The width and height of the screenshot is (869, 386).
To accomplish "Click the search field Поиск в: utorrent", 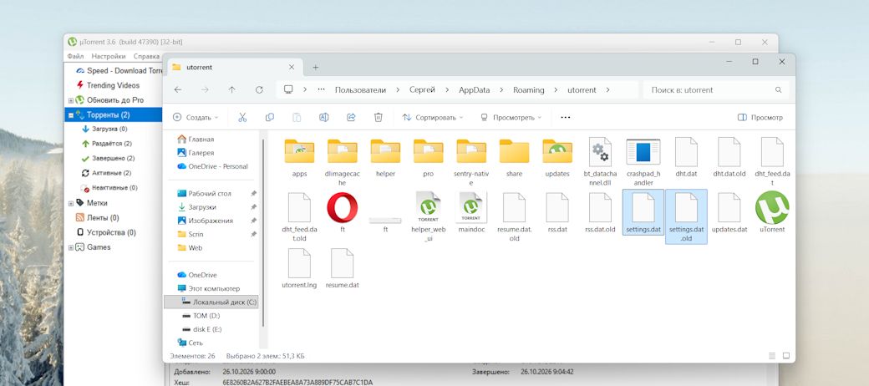I will (x=716, y=89).
